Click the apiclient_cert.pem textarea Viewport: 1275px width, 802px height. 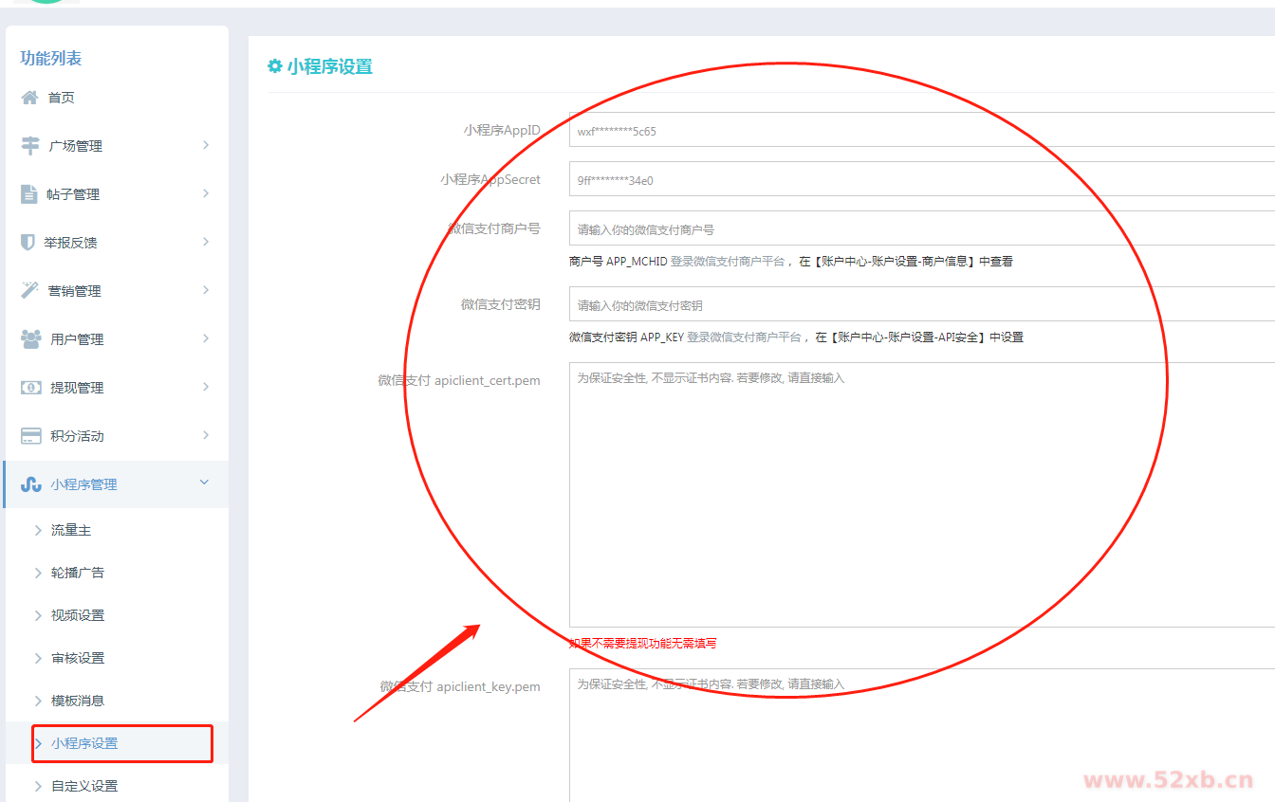coord(920,493)
